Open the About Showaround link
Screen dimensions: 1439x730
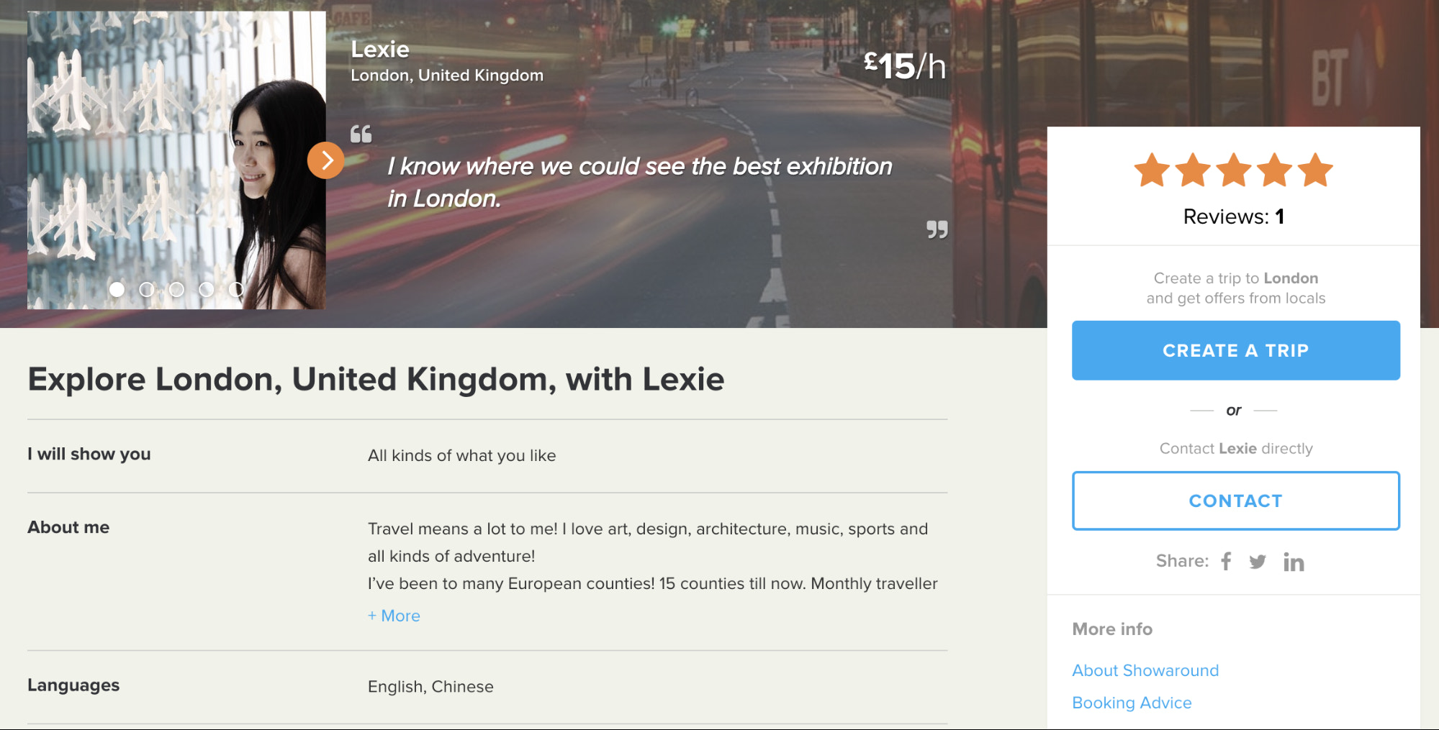(1145, 670)
